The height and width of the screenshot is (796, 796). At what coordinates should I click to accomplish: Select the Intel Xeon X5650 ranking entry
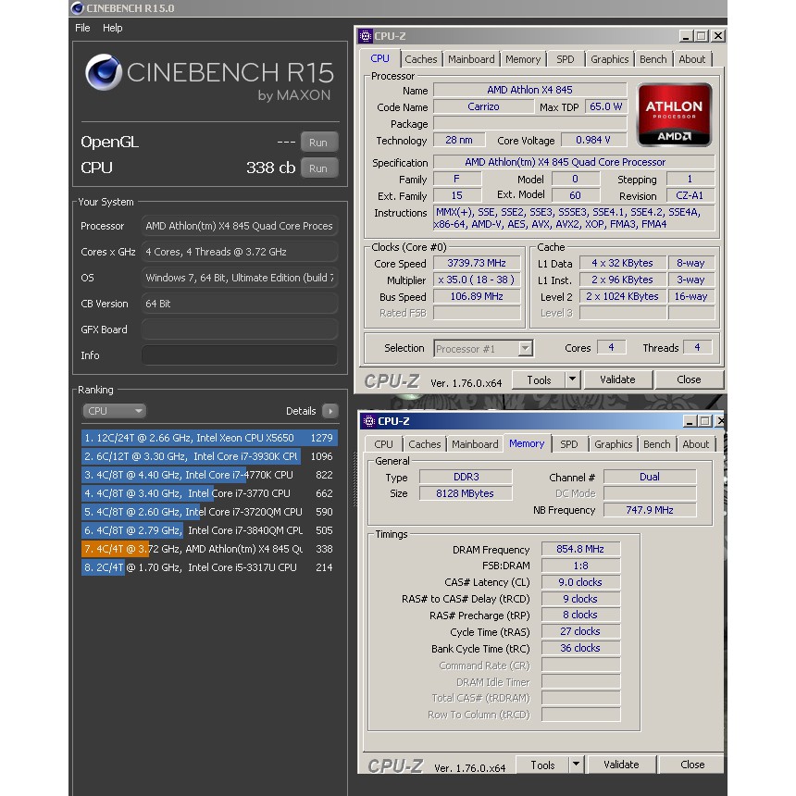208,438
